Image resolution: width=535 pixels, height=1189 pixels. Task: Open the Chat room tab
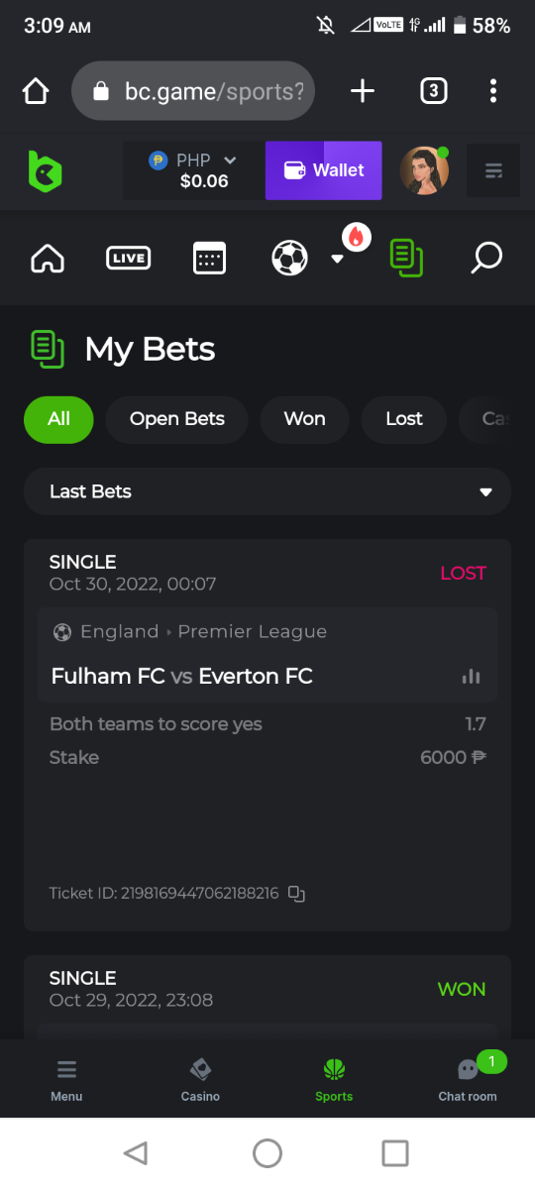[x=468, y=1078]
